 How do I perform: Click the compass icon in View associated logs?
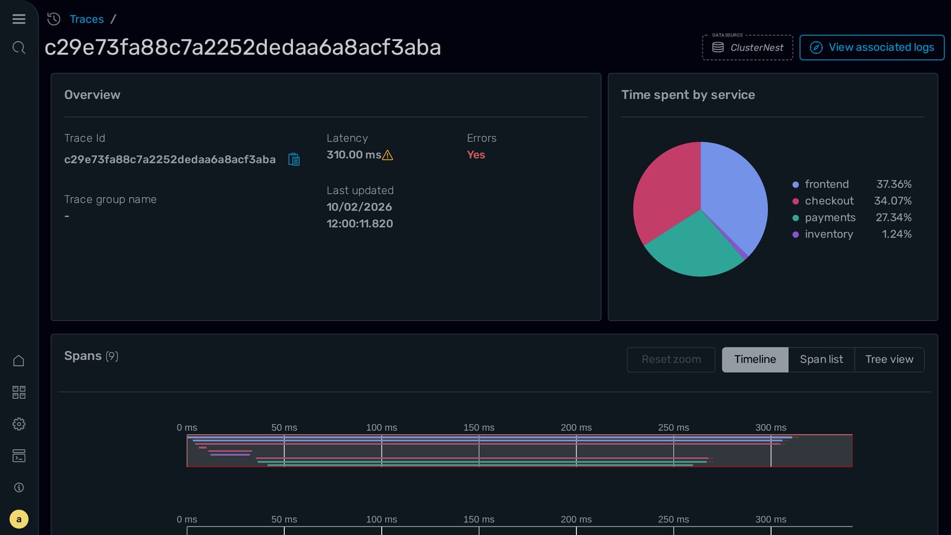click(816, 48)
